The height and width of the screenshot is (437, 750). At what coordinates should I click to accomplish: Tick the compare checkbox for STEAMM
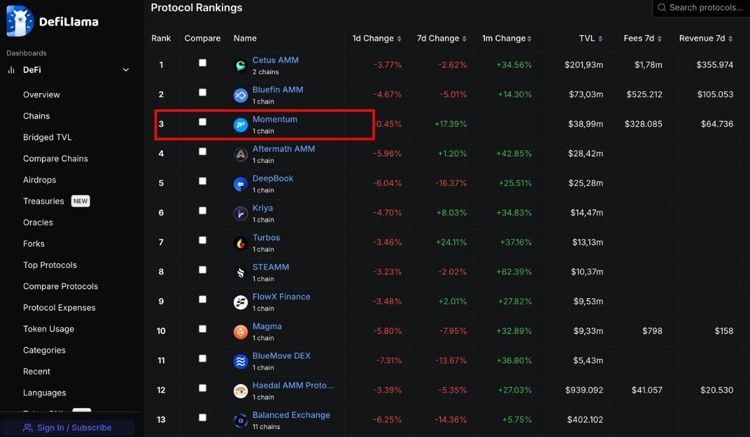(x=202, y=270)
